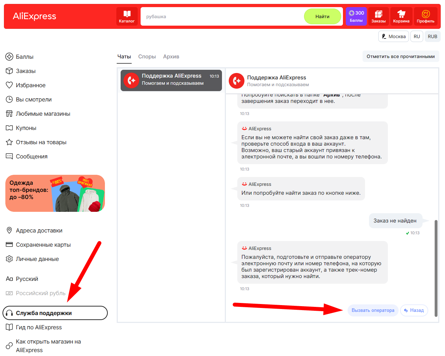Switch to the Архив tab
The width and height of the screenshot is (445, 356).
pyautogui.click(x=171, y=57)
